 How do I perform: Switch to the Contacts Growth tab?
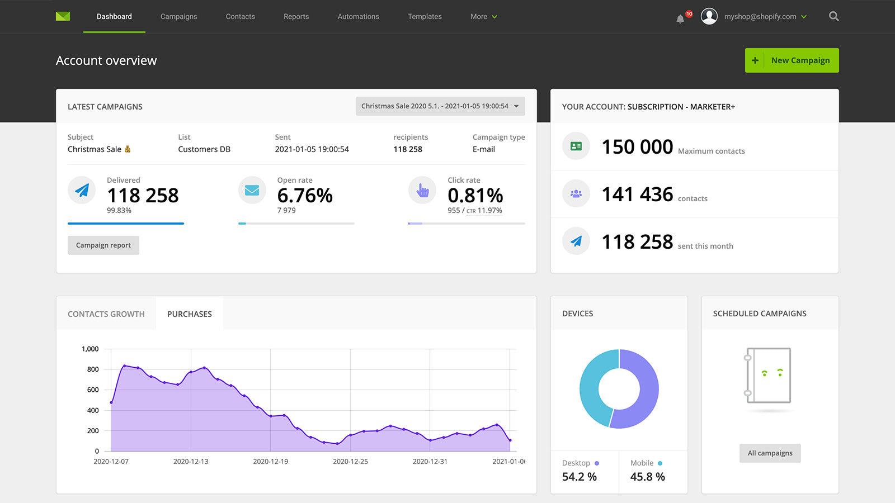pos(106,314)
